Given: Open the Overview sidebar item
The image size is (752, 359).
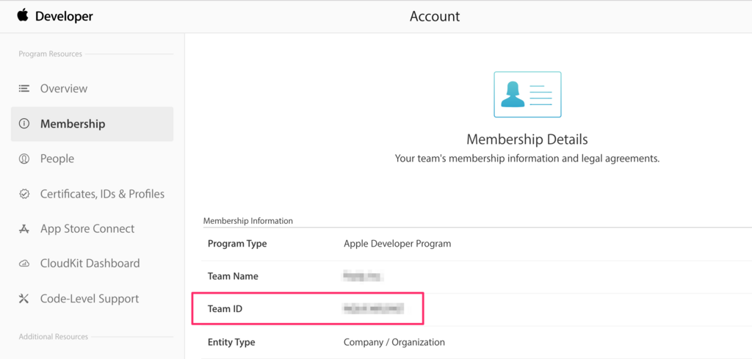Looking at the screenshot, I should click(x=64, y=89).
